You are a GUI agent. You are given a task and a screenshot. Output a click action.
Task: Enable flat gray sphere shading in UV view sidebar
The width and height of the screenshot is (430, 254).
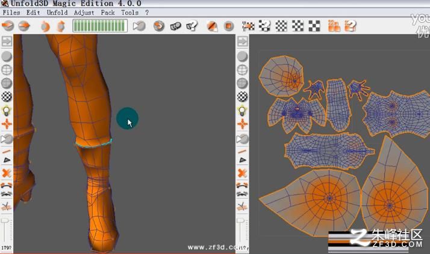coord(243,56)
